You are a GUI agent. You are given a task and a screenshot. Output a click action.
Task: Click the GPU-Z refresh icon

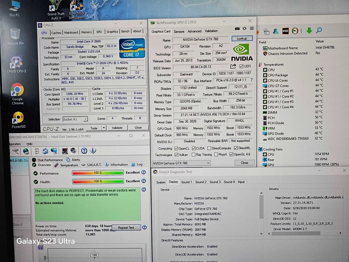tap(244, 28)
